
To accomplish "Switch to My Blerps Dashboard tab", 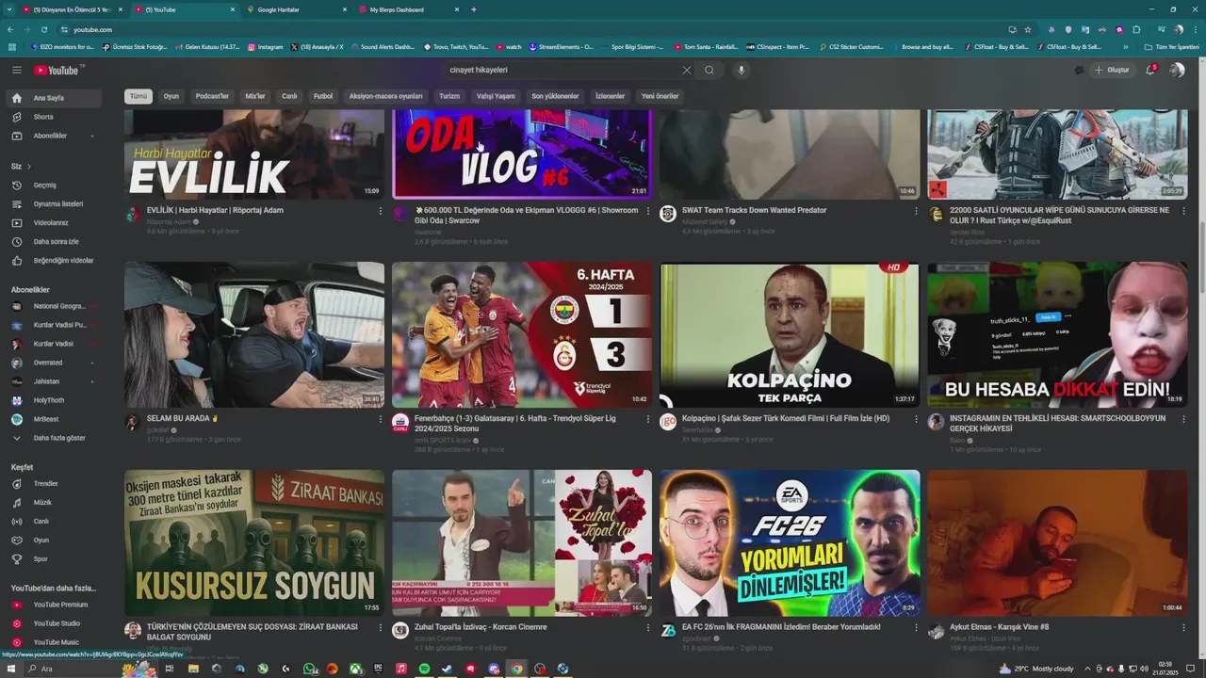I will point(407,9).
